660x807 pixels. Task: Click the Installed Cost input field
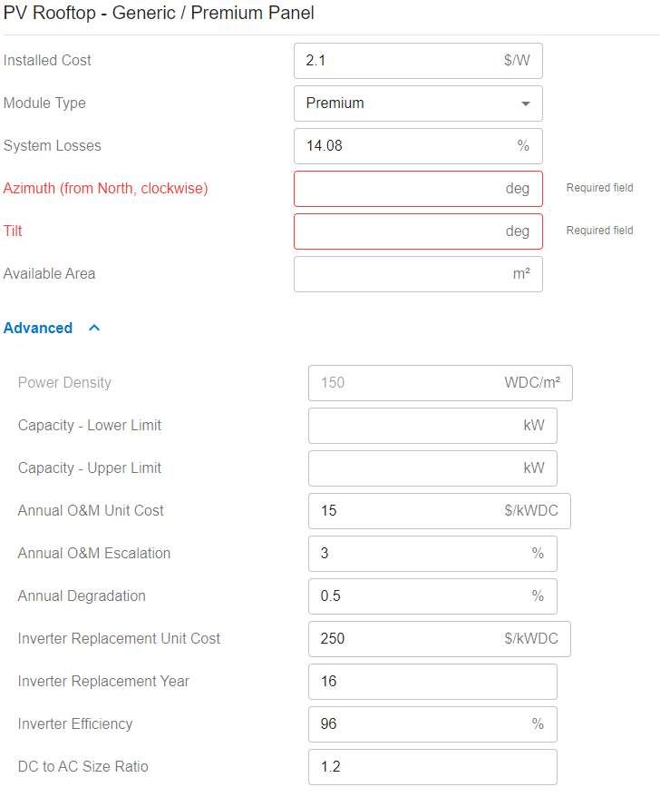399,61
